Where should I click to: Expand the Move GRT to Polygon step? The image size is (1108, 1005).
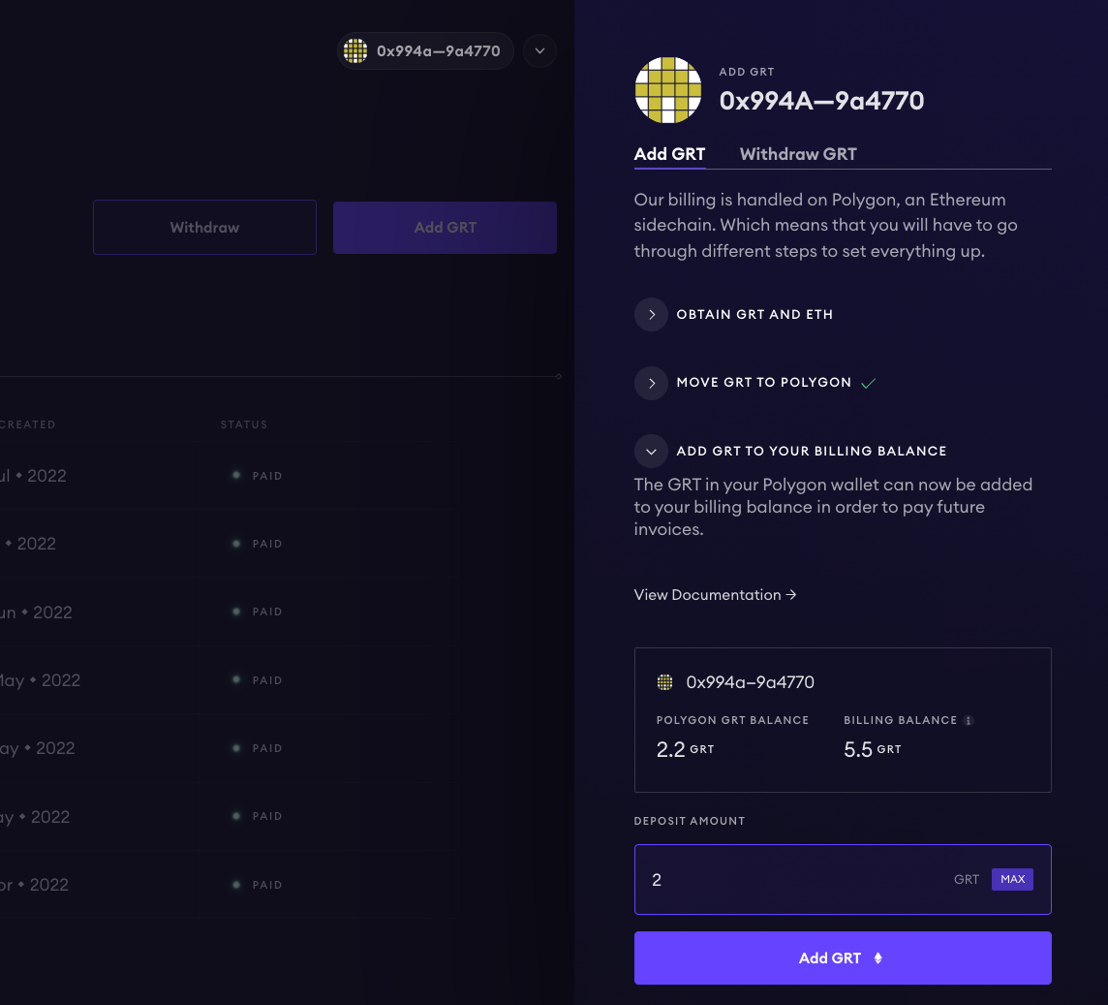click(651, 383)
